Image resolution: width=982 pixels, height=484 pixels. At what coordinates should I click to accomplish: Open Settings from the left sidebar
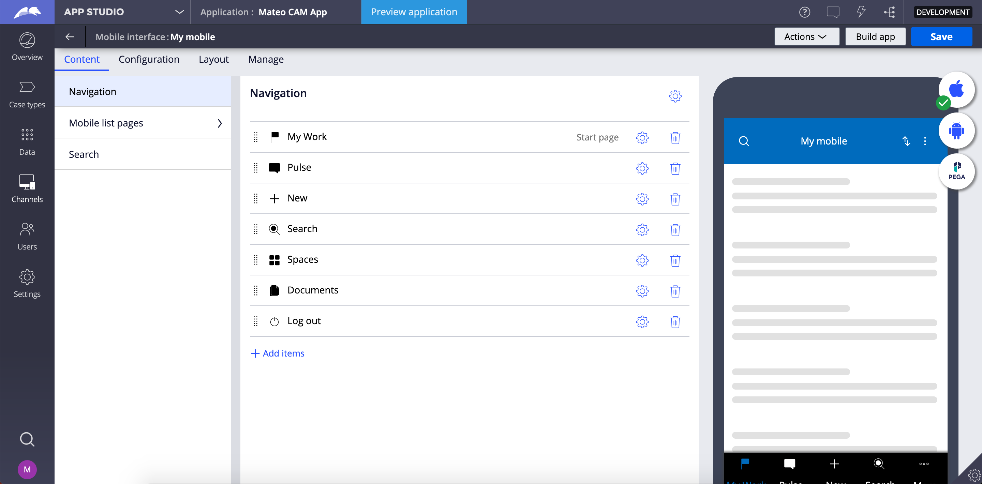[x=27, y=284]
